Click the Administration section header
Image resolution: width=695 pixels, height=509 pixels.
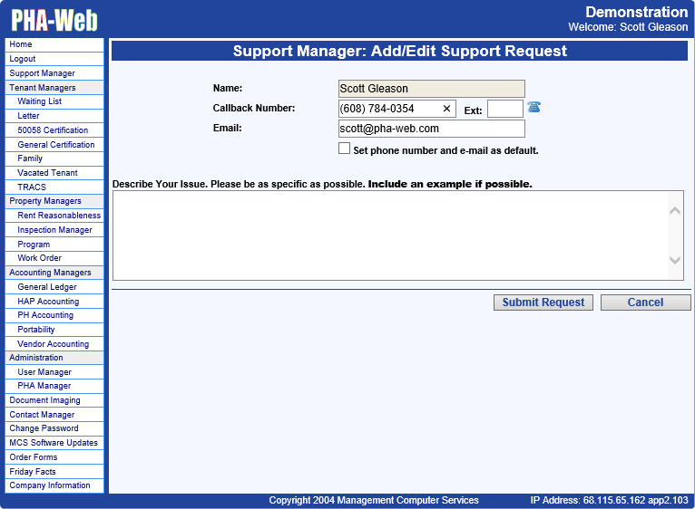[54, 358]
